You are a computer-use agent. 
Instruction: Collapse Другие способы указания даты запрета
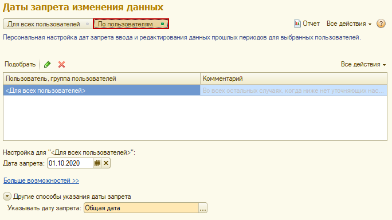7,197
